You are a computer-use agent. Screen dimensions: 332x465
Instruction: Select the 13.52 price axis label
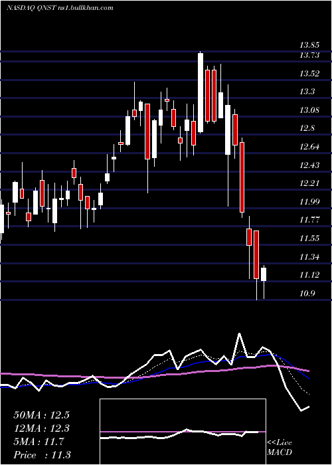[x=309, y=74]
